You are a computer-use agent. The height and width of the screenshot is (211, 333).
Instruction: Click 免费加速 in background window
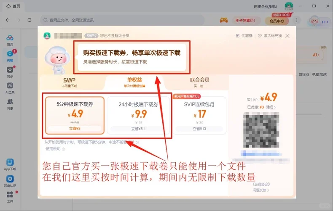(x=319, y=74)
